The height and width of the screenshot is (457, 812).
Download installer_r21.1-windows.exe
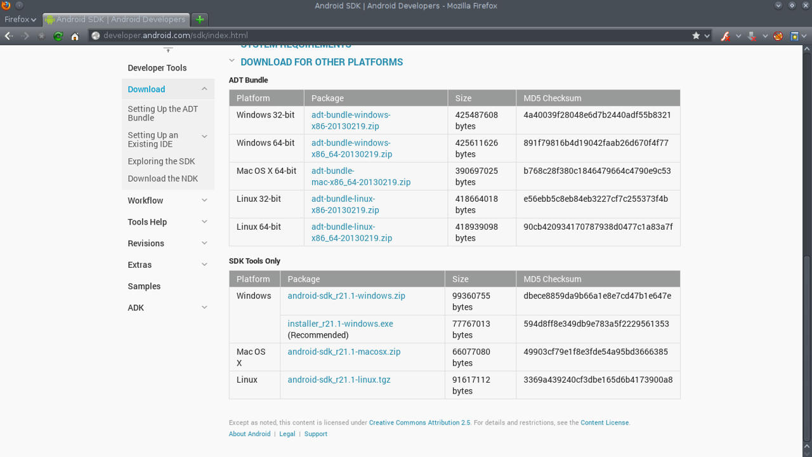pos(340,324)
